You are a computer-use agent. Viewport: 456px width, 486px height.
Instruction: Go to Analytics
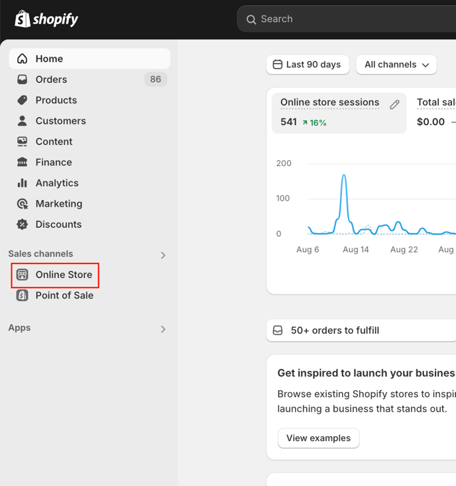(89, 183)
